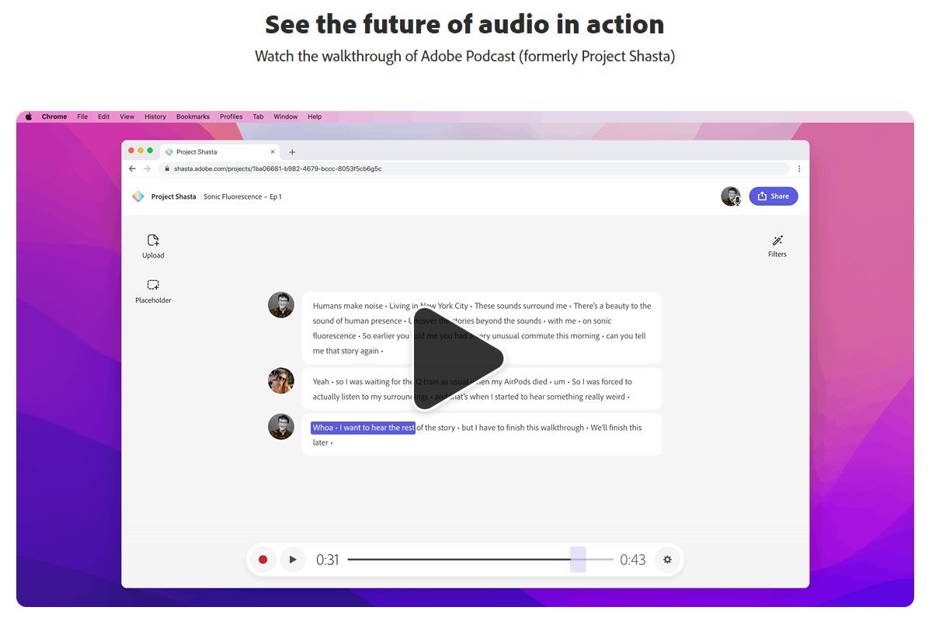Open the Apple menu
Image resolution: width=932 pixels, height=628 pixels.
29,116
